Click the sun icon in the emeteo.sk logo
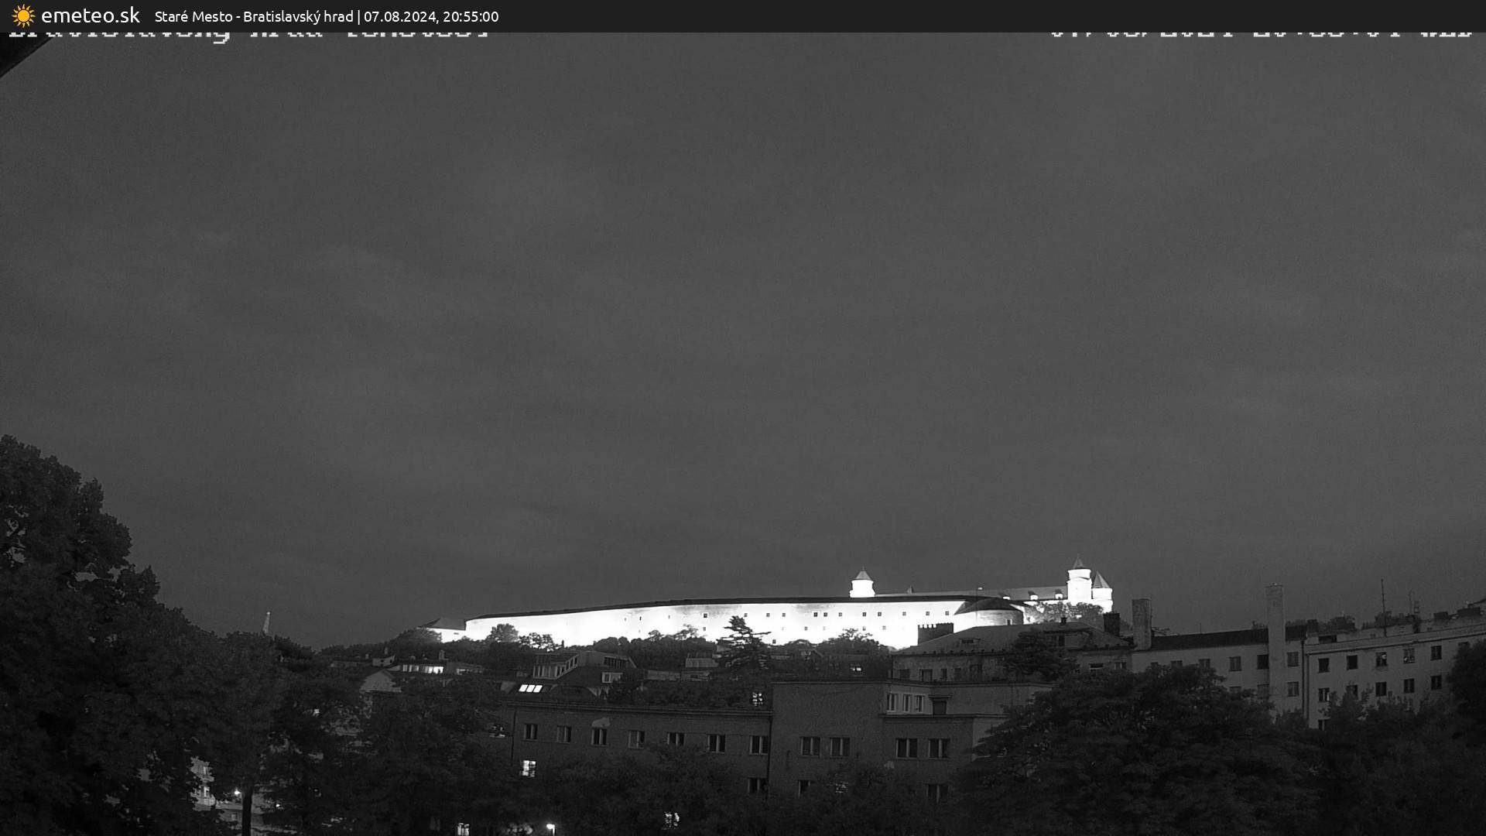 pos(22,15)
